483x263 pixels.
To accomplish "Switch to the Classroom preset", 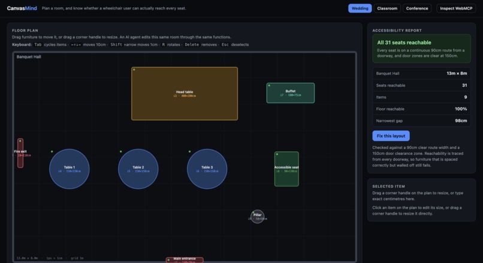I will 387,8.
